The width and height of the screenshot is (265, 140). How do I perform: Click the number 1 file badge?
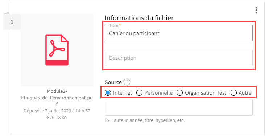(12, 22)
